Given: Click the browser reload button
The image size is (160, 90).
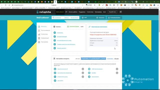Looking at the screenshot, I should 9,5.
